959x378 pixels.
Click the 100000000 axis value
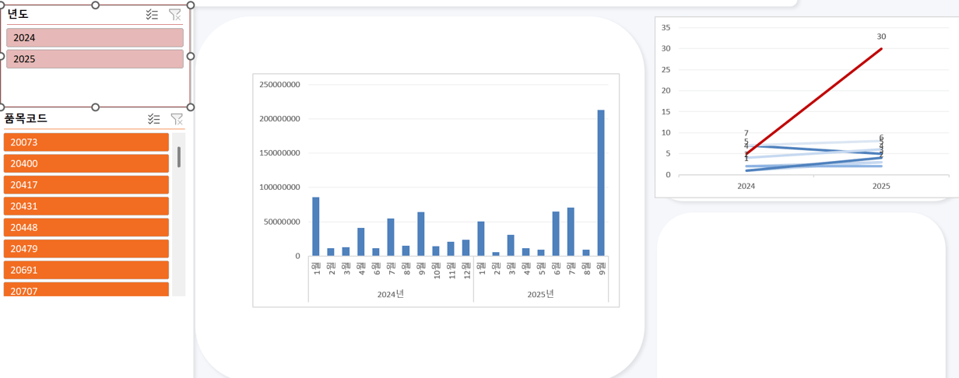pyautogui.click(x=280, y=187)
